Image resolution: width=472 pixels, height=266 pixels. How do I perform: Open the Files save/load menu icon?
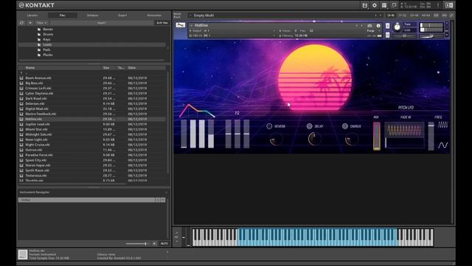tap(364, 5)
